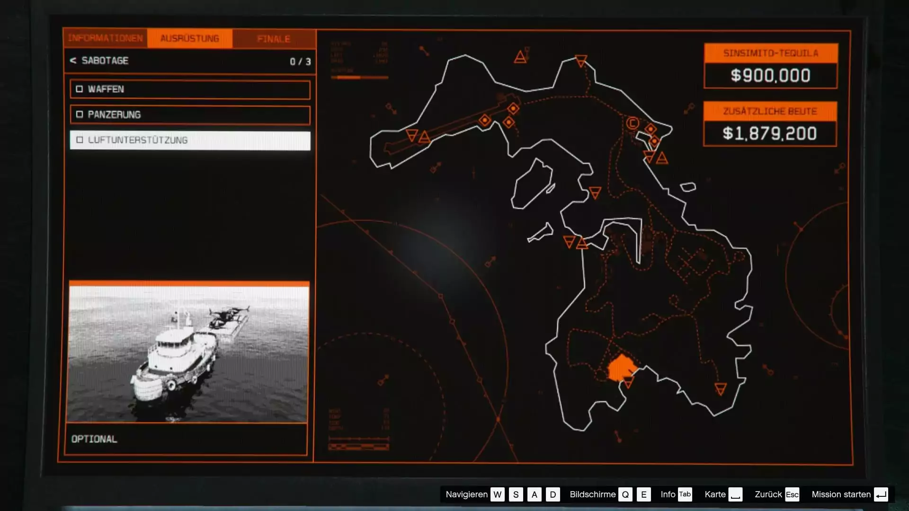This screenshot has width=909, height=511.
Task: Click the Q key icon for Bildschirme
Action: pyautogui.click(x=625, y=494)
